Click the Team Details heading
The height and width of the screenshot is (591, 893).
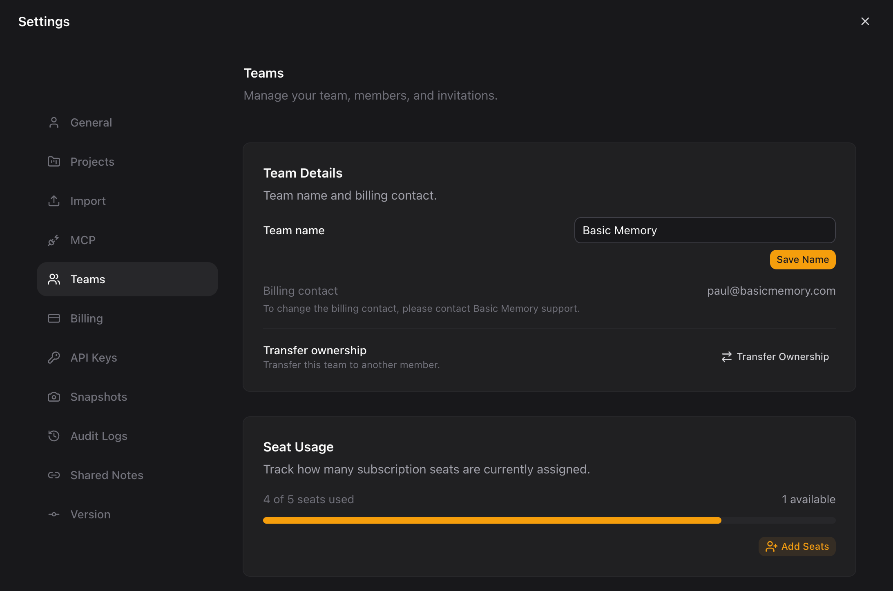(x=303, y=173)
